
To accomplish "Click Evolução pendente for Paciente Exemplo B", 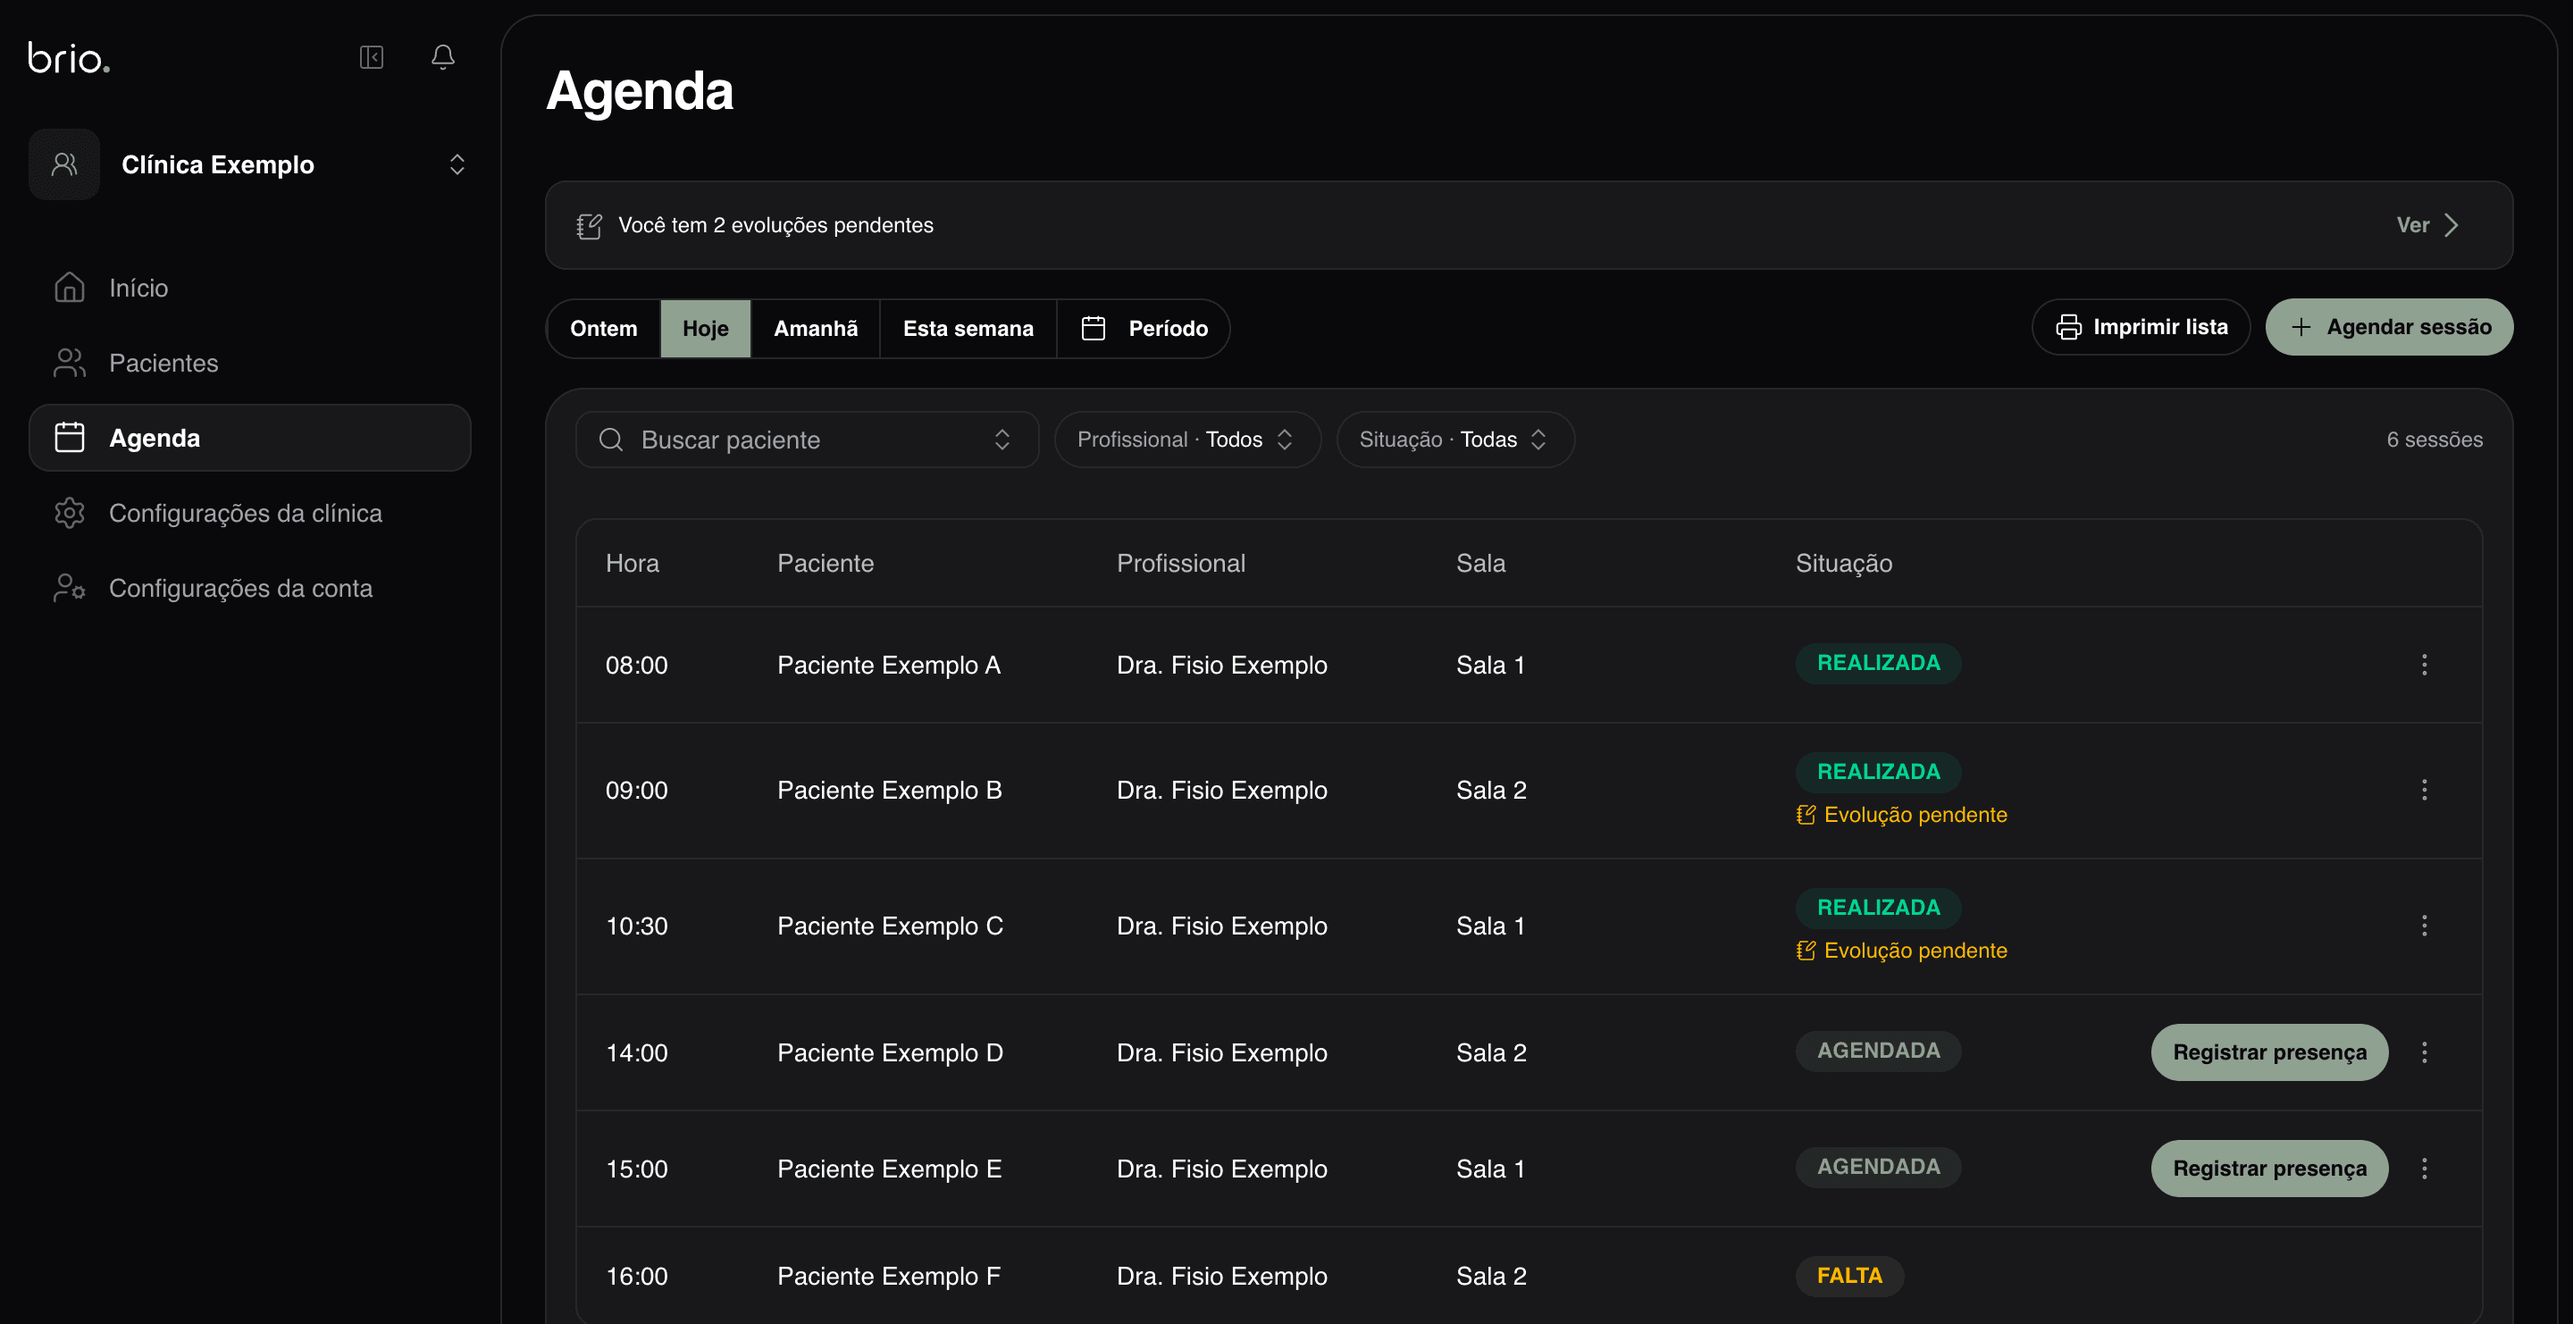I will (x=1902, y=815).
